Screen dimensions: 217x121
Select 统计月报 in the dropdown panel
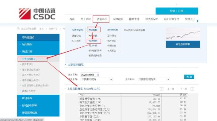[93, 41]
